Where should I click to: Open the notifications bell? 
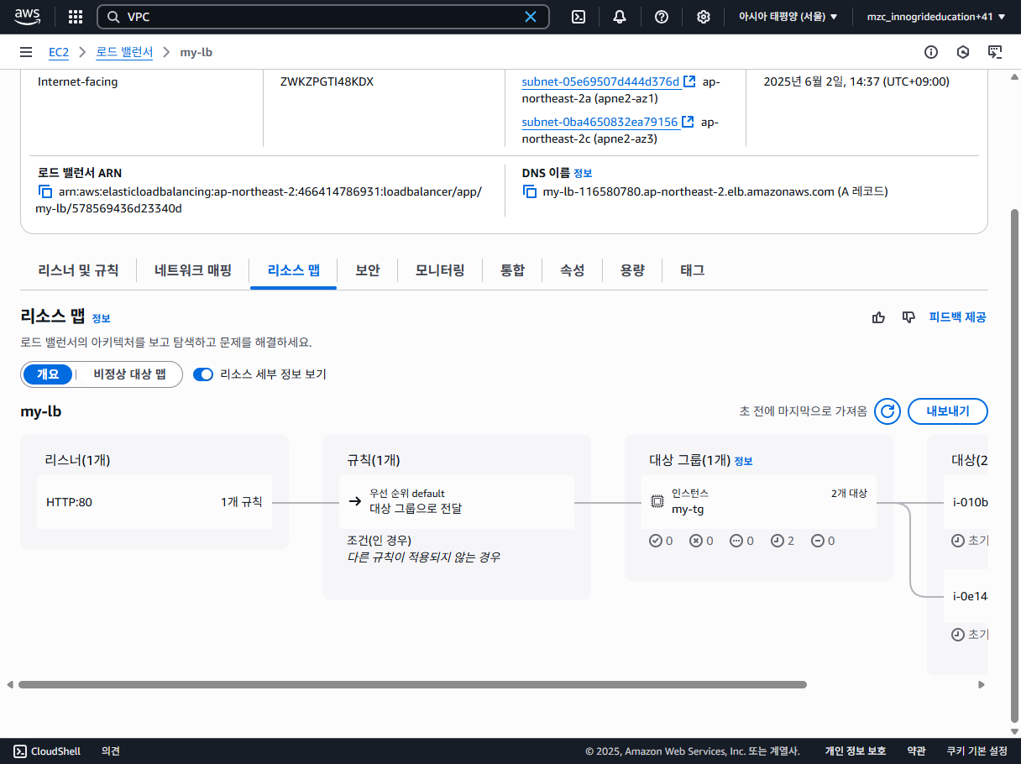pyautogui.click(x=620, y=17)
